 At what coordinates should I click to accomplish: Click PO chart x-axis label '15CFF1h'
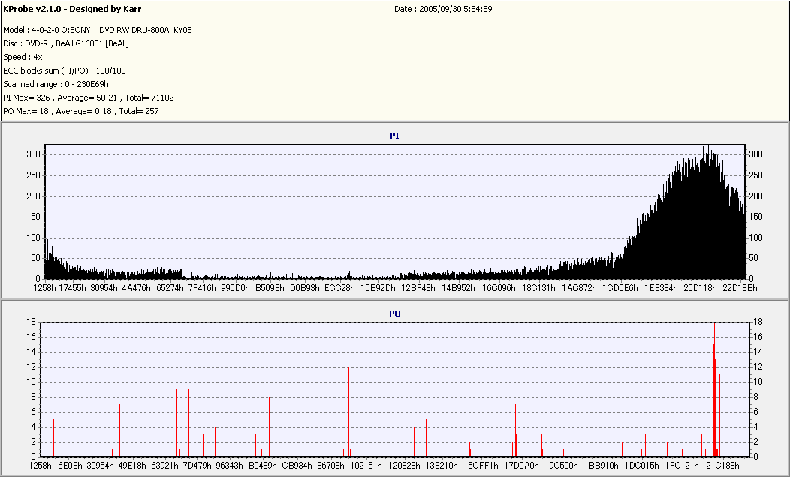(481, 466)
